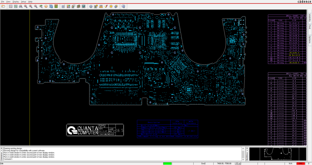Click the Rats All green grid icon
This screenshot has height=165, width=312.
pos(16,6)
